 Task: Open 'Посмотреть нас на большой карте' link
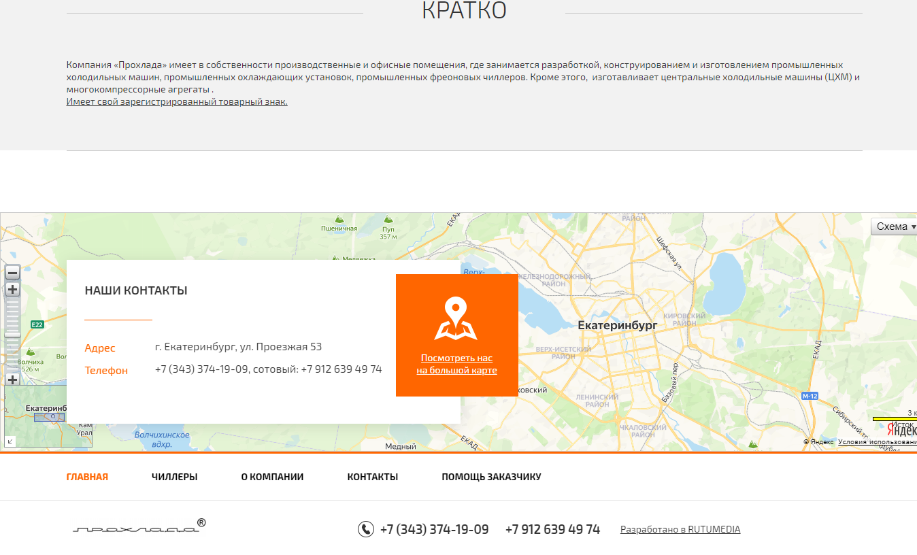tap(456, 365)
